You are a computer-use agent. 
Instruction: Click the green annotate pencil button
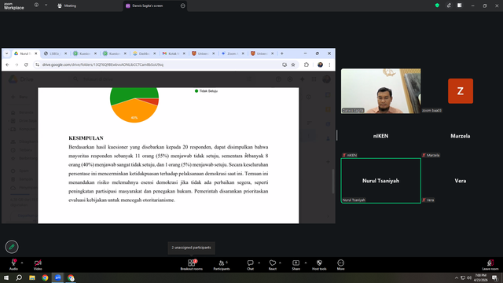[x=12, y=247]
